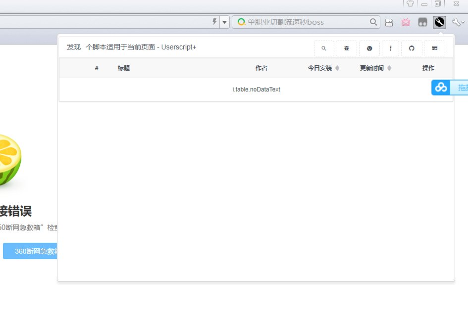Image resolution: width=468 pixels, height=315 pixels.
Task: Click the blue Baidu cloud drag widget
Action: point(450,88)
